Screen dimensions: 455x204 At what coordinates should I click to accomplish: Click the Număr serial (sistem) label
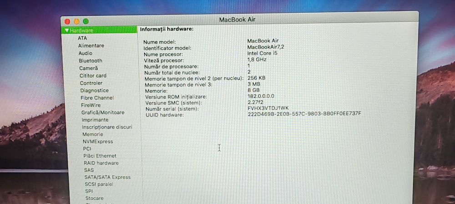click(x=172, y=109)
